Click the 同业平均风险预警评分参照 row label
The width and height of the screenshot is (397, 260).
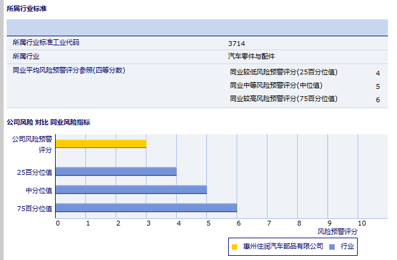pyautogui.click(x=69, y=70)
